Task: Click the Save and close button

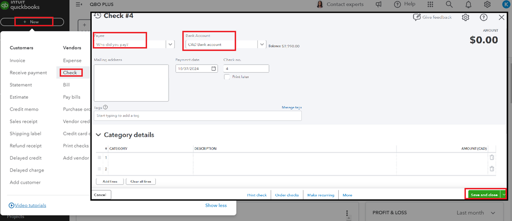Action: pyautogui.click(x=484, y=194)
